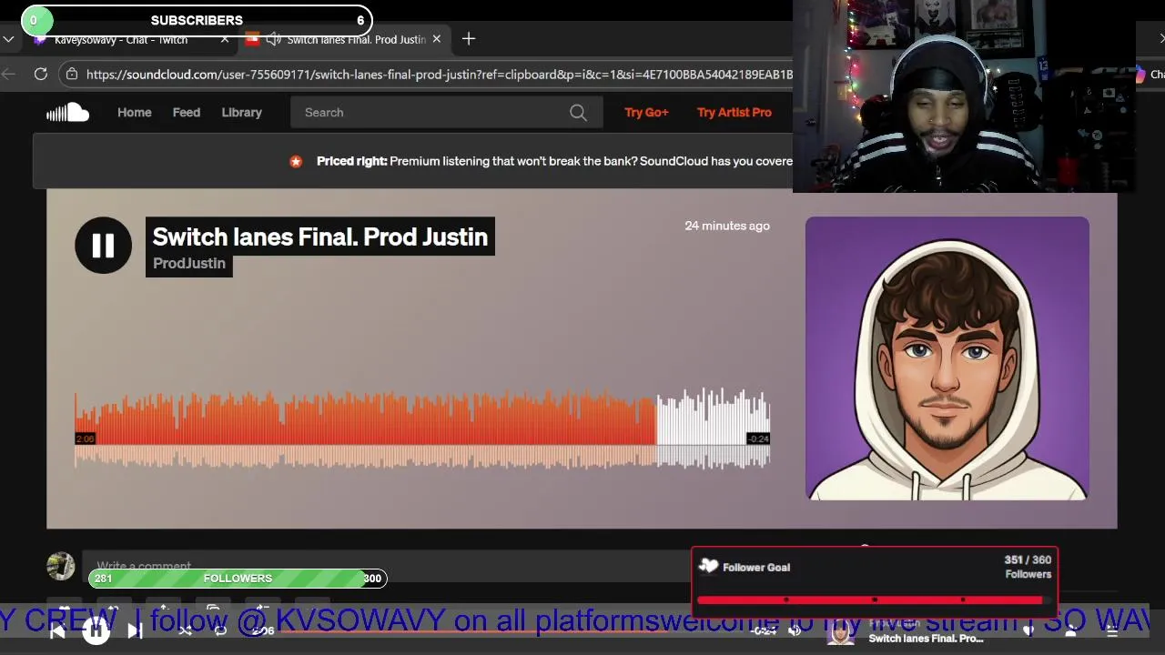Click the Priced right premium banner text
1165x655 pixels.
tap(555, 161)
